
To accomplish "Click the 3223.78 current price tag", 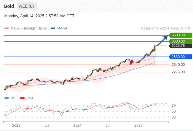I will pyautogui.click(x=180, y=46).
